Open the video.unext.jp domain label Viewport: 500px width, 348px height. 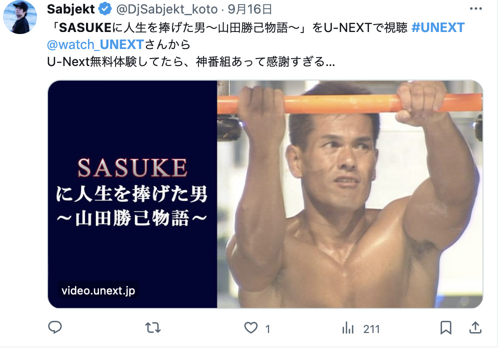(x=98, y=290)
